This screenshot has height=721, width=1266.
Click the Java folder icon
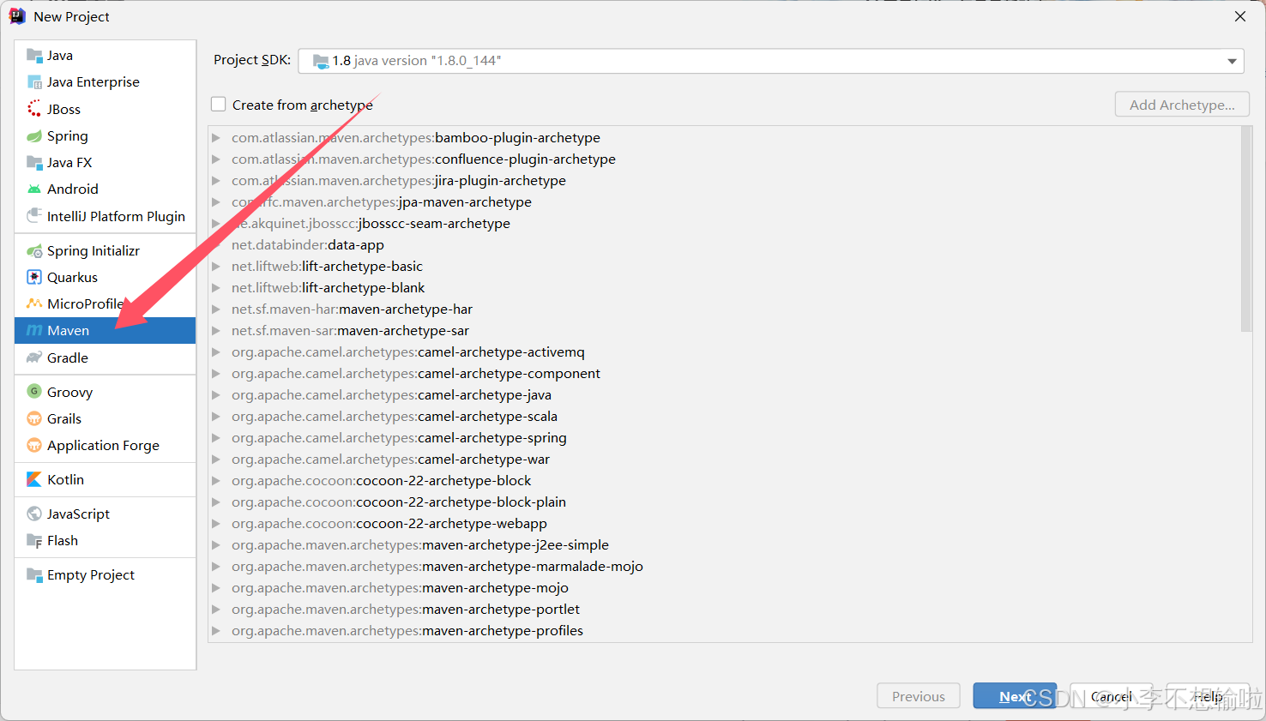(x=34, y=56)
